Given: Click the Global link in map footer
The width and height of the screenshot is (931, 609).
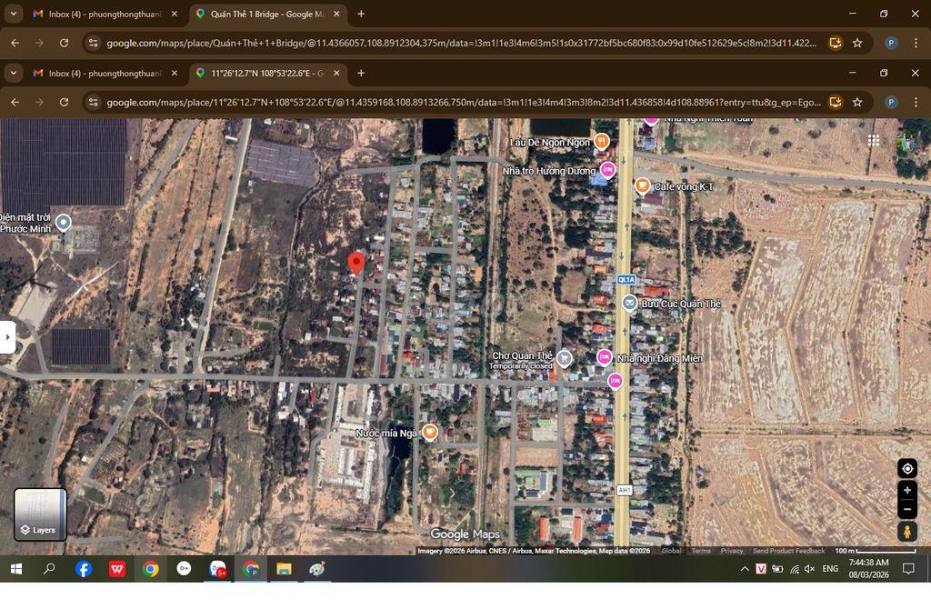Looking at the screenshot, I should pyautogui.click(x=672, y=551).
